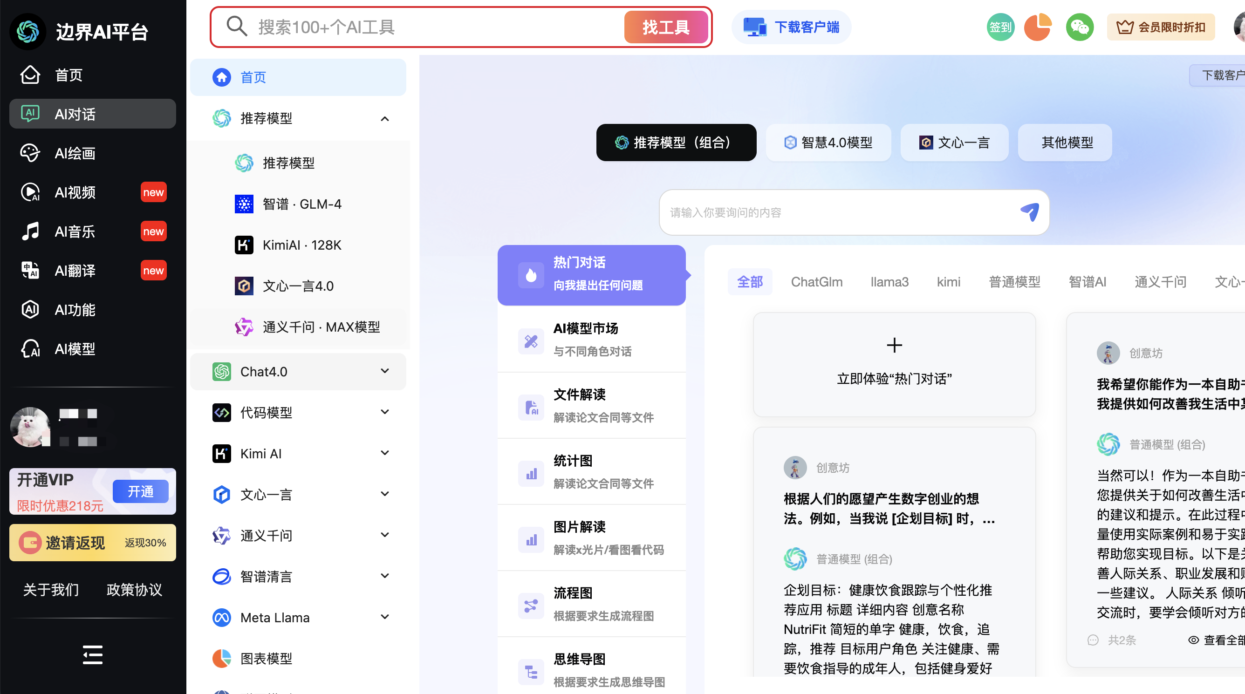The image size is (1245, 694).
Task: Open the 图片解读 category
Action: 592,539
